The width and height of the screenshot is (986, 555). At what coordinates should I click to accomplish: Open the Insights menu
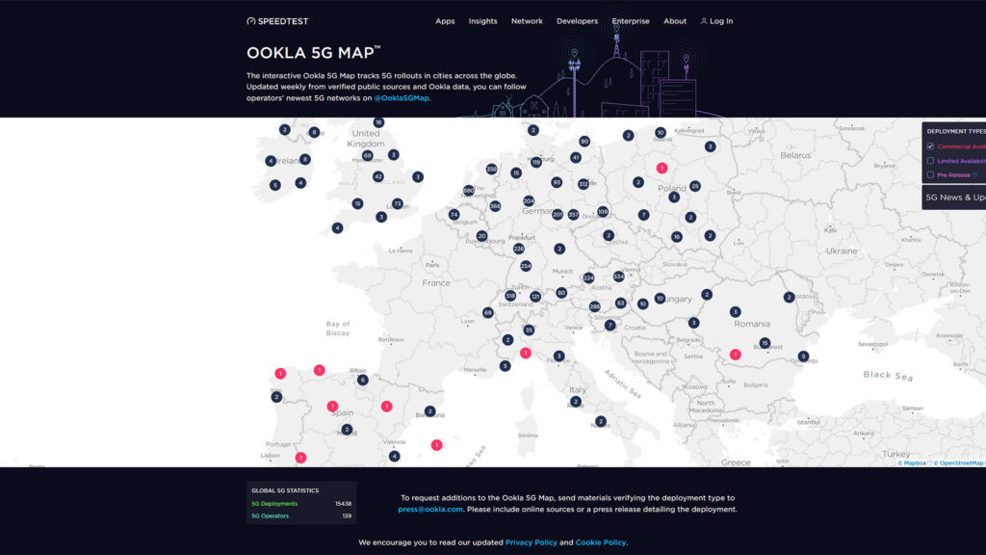[x=483, y=21]
